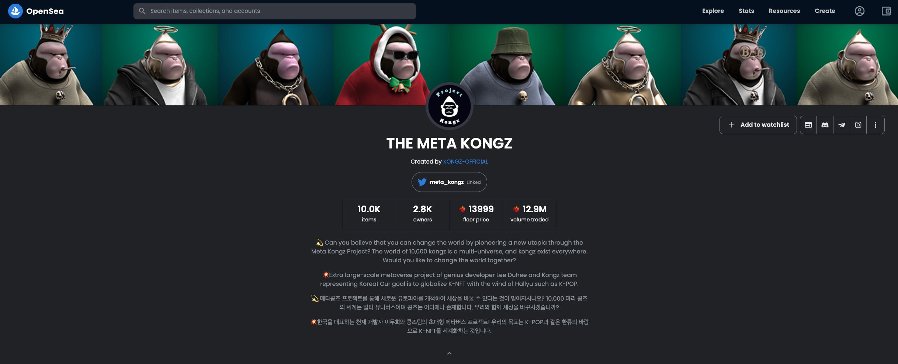Image resolution: width=898 pixels, height=364 pixels.
Task: Open the collection website icon
Action: point(808,125)
